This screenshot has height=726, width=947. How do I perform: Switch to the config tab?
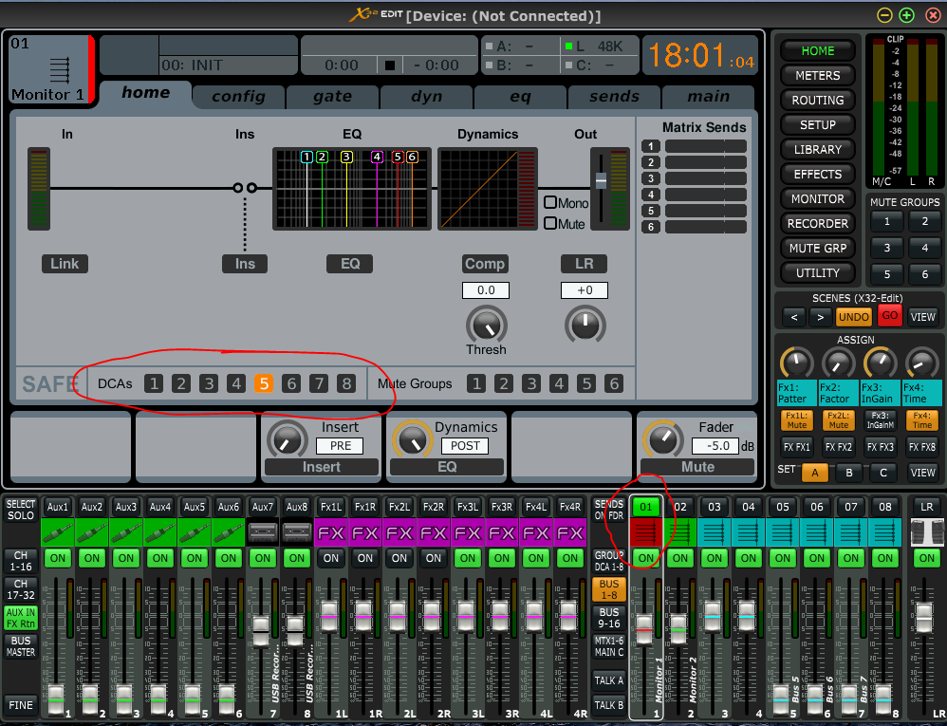pos(238,97)
